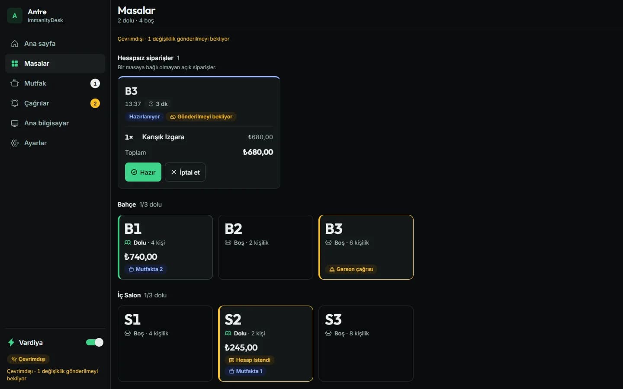Click the people icon on table B1

pos(128,242)
